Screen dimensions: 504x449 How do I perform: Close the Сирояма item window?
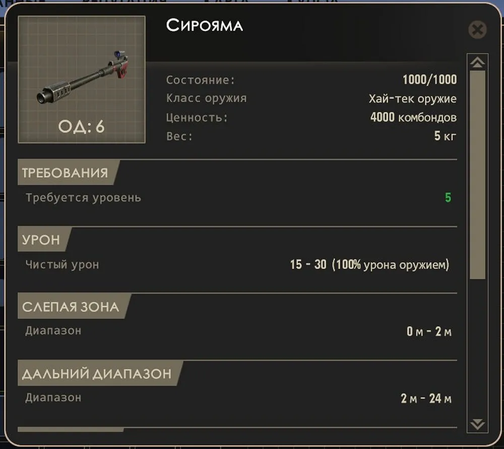(477, 30)
